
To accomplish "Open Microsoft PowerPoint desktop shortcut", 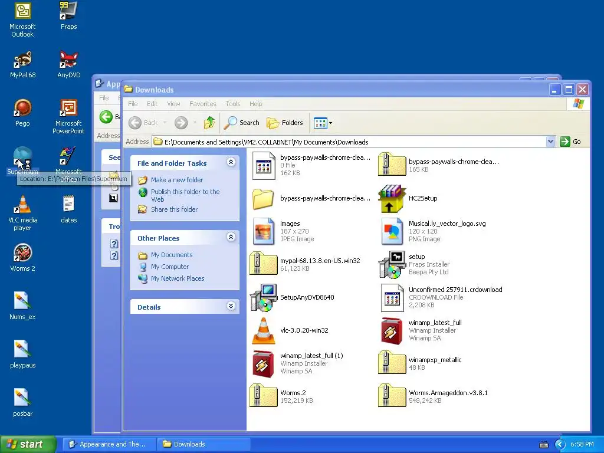I will (68, 117).
